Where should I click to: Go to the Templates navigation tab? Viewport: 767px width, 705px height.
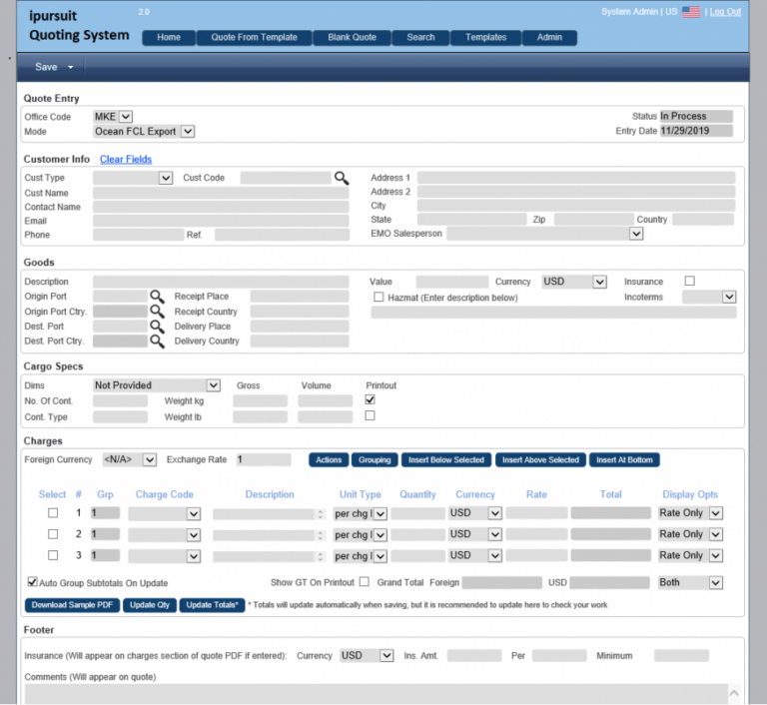(485, 38)
